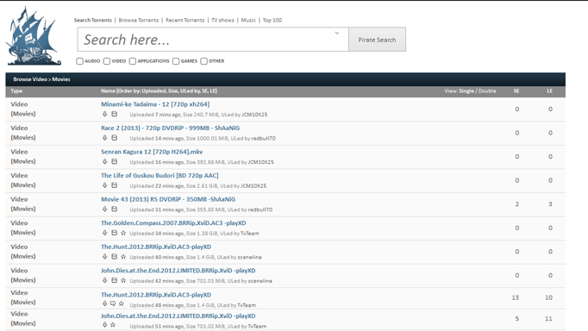Click seeders value 13 on The.Hunt.2012 row
The height and width of the screenshot is (331, 588).
coord(516,297)
